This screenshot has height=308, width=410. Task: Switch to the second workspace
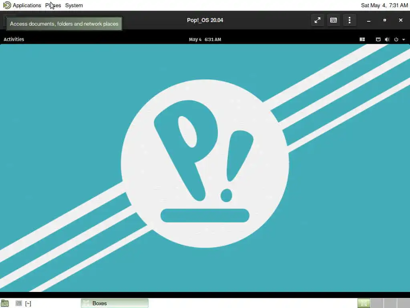pyautogui.click(x=377, y=303)
